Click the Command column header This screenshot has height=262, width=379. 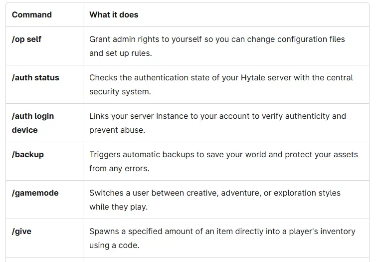coord(32,14)
